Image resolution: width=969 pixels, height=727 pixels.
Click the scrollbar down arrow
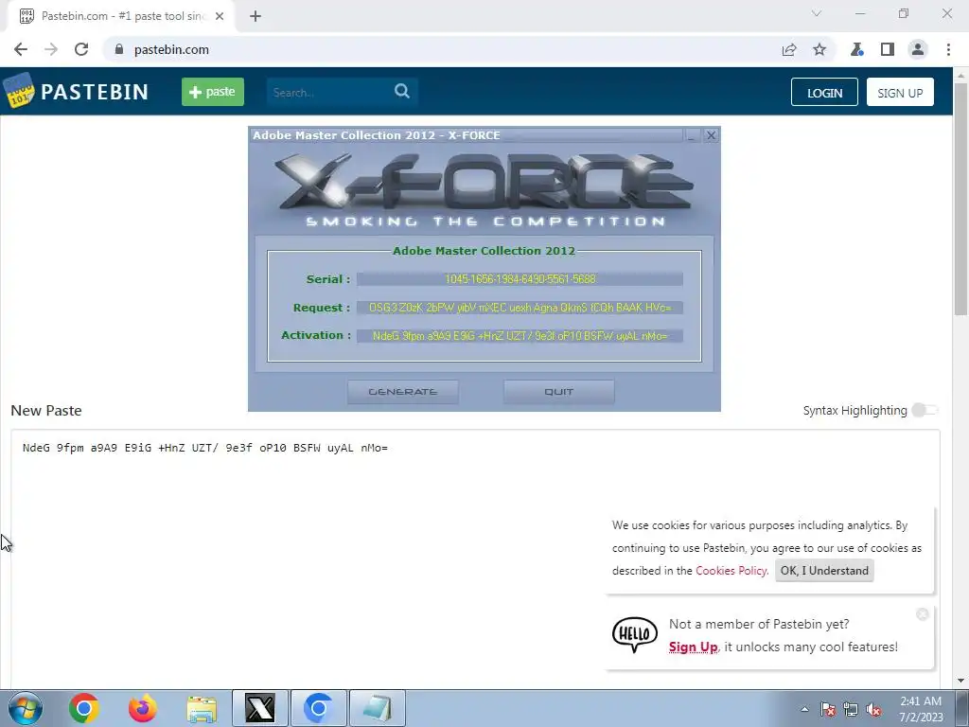coord(961,681)
